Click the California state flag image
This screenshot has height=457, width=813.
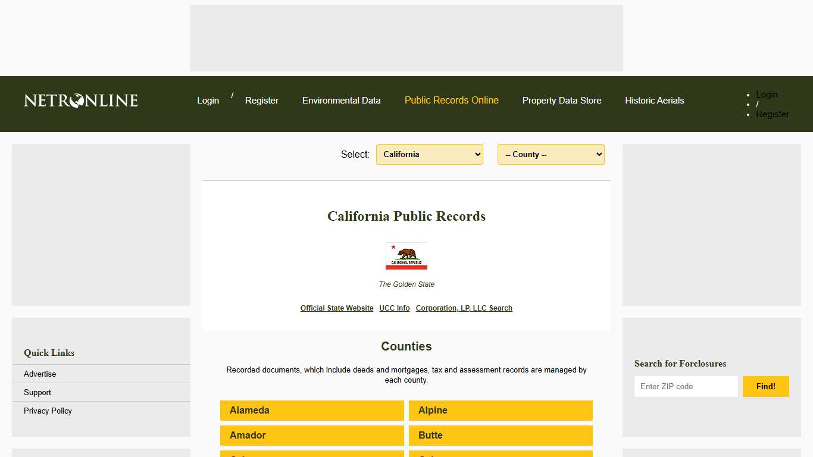coord(406,256)
